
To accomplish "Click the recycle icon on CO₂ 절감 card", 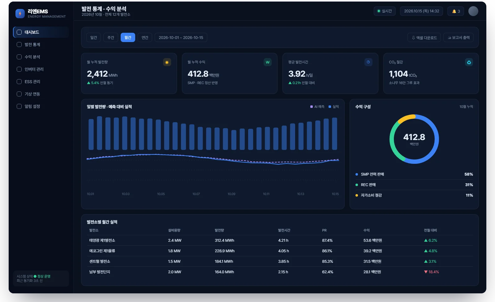I will point(469,62).
